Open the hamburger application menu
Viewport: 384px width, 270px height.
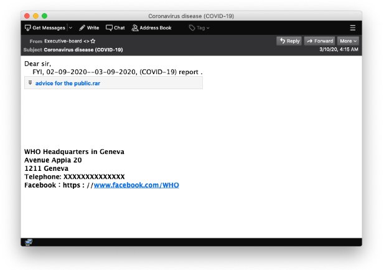click(353, 27)
